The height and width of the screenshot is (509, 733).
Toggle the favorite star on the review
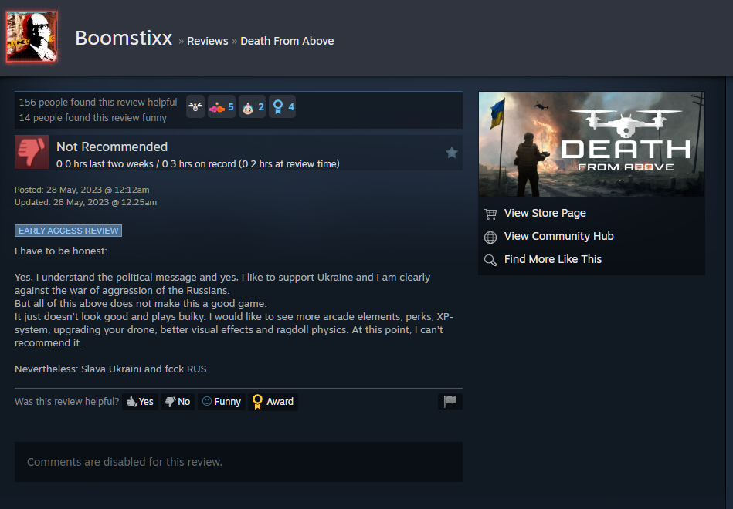pyautogui.click(x=452, y=153)
